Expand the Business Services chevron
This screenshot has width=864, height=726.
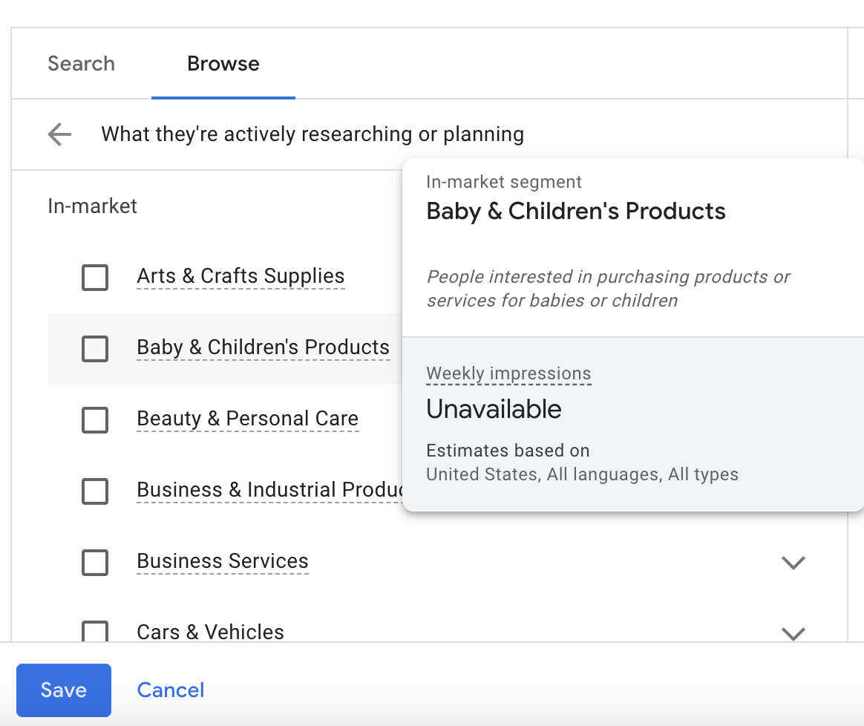pyautogui.click(x=793, y=563)
